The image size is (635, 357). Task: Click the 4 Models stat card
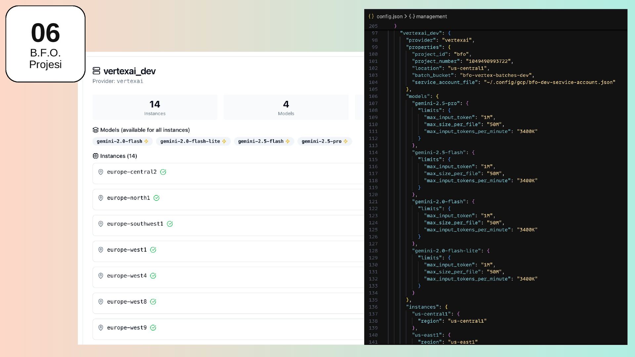pos(286,107)
